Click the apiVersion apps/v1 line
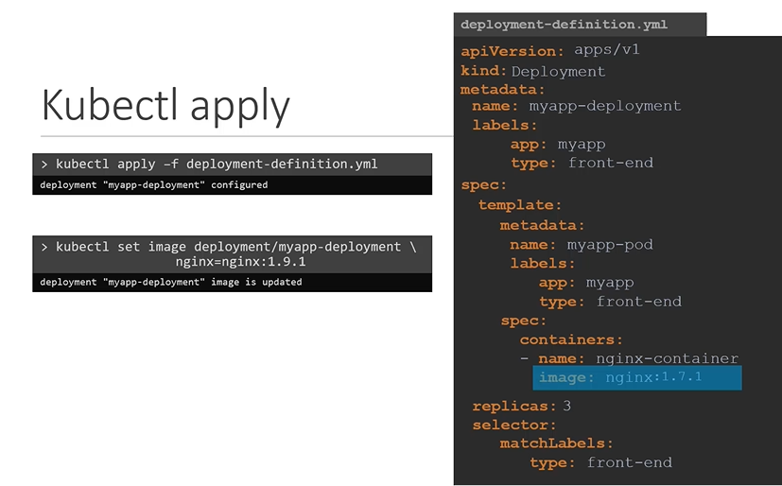The image size is (782, 486). 550,51
